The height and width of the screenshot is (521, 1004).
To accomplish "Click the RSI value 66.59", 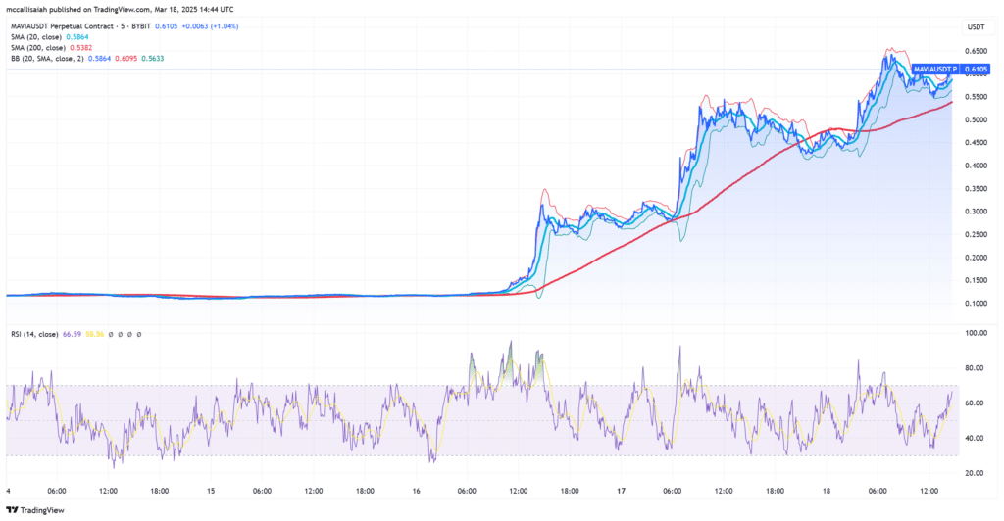I will click(x=72, y=334).
